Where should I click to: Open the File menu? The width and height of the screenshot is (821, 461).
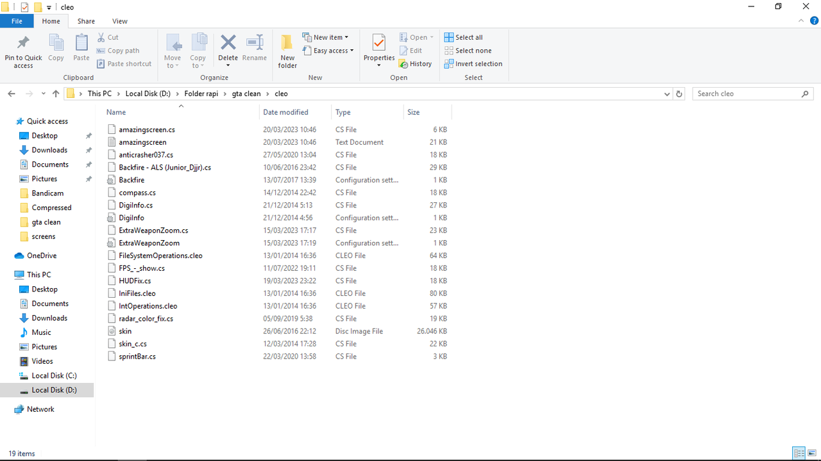coord(17,21)
